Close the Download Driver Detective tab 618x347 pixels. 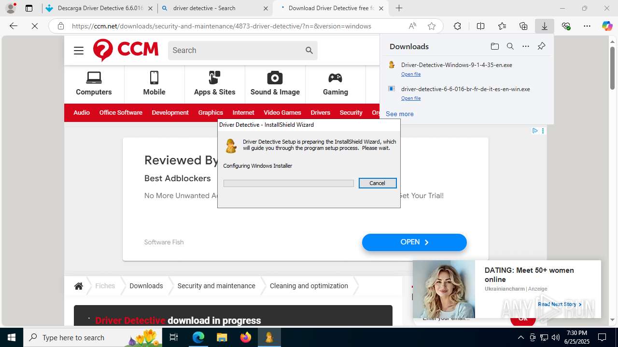point(381,8)
